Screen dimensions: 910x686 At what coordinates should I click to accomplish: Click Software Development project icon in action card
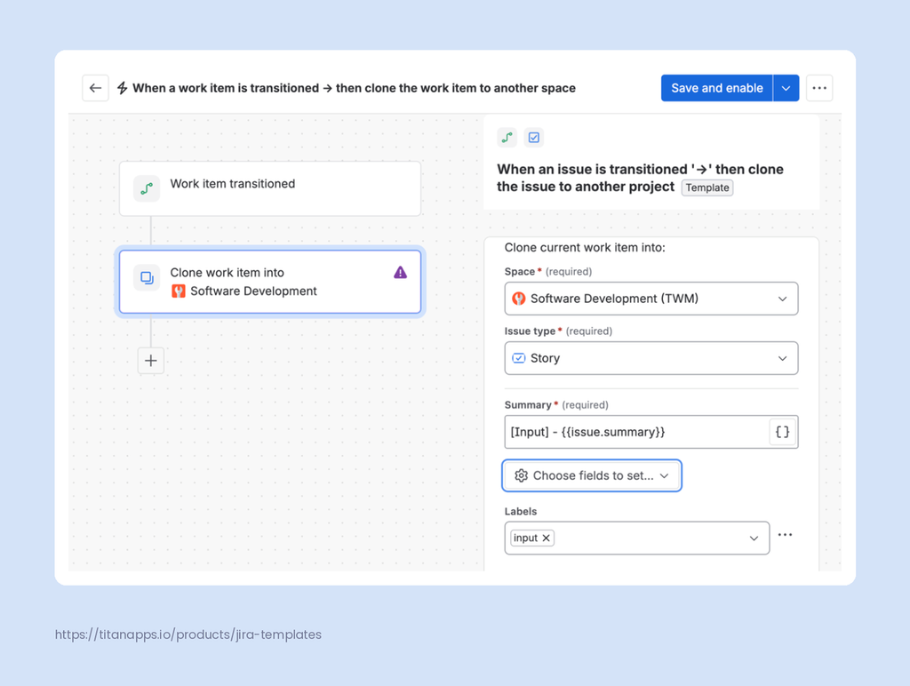coord(178,291)
